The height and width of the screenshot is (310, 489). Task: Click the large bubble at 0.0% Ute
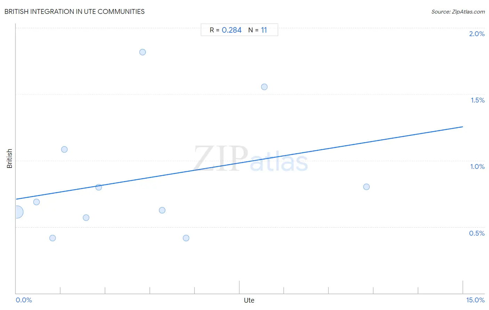pos(17,212)
